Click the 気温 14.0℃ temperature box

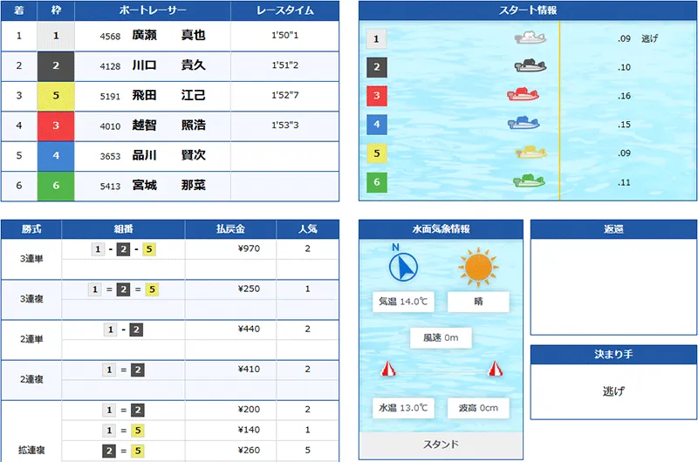[x=403, y=302]
